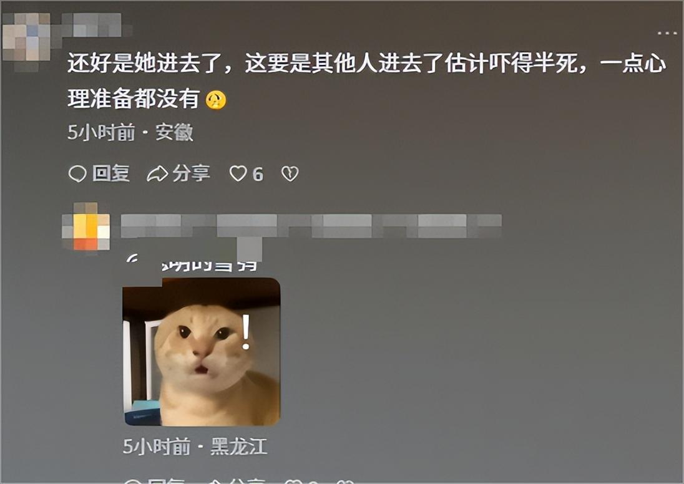Open the three-dot more options menu
Viewport: 684px width, 484px height.
coord(667,33)
